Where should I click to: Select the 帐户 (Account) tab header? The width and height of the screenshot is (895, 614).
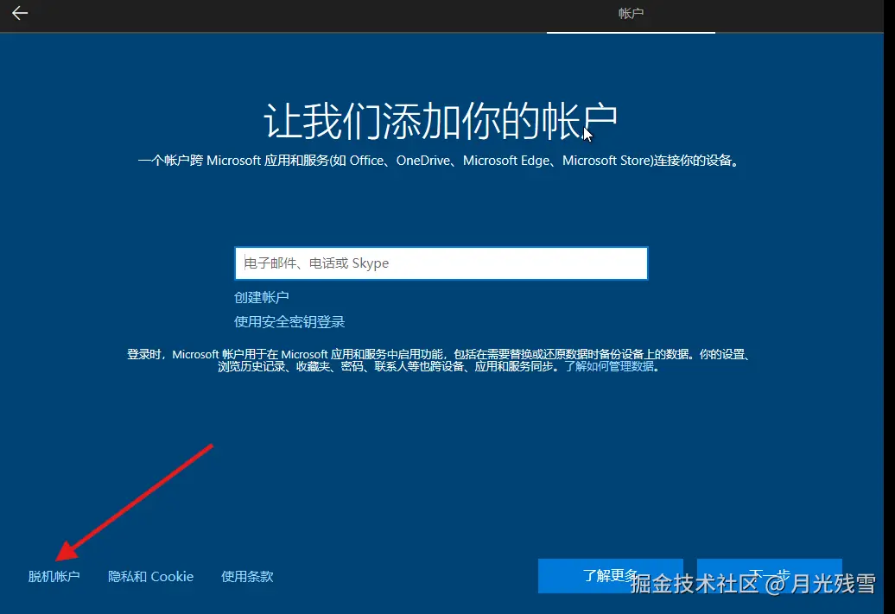[630, 13]
